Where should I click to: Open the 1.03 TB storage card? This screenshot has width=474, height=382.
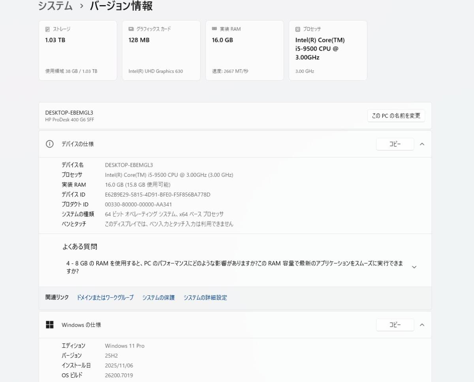click(78, 51)
